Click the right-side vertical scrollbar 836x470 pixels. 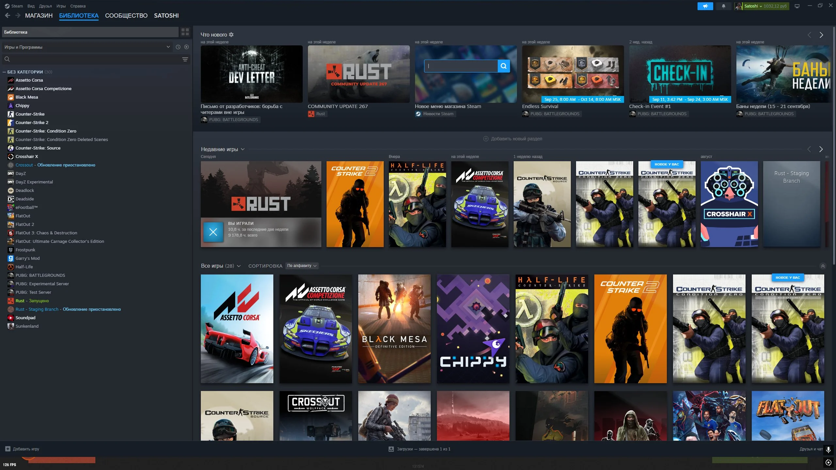pos(833,147)
